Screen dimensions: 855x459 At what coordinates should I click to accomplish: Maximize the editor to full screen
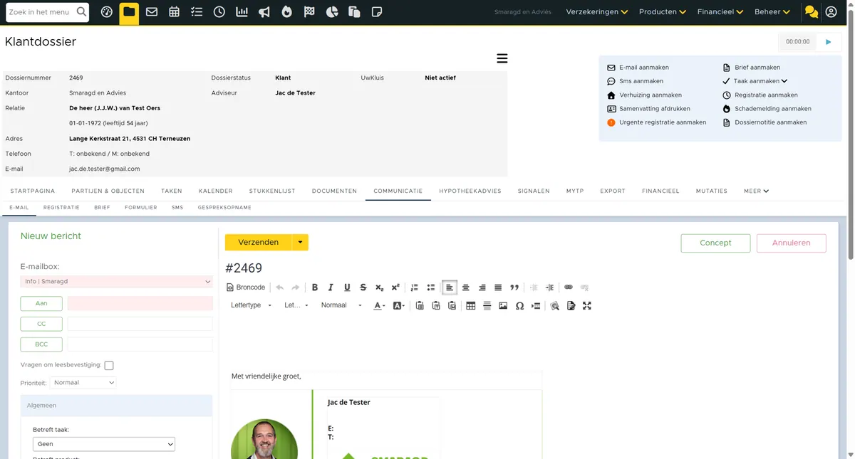click(587, 306)
